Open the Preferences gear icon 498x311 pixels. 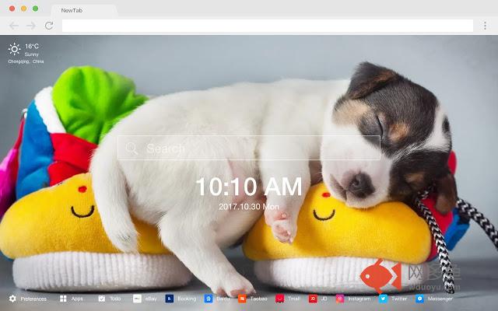(12, 299)
